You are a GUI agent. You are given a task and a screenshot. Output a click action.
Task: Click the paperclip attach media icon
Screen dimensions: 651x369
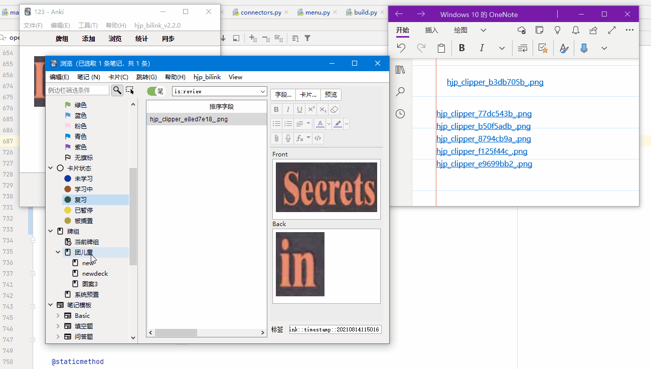coord(276,138)
